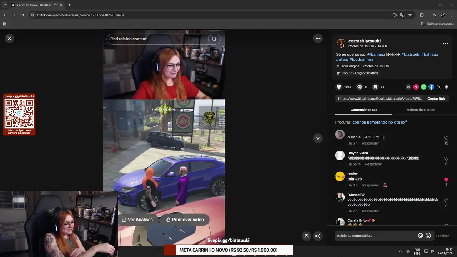Share the video on X
This screenshot has width=457, height=257.
pyautogui.click(x=439, y=87)
